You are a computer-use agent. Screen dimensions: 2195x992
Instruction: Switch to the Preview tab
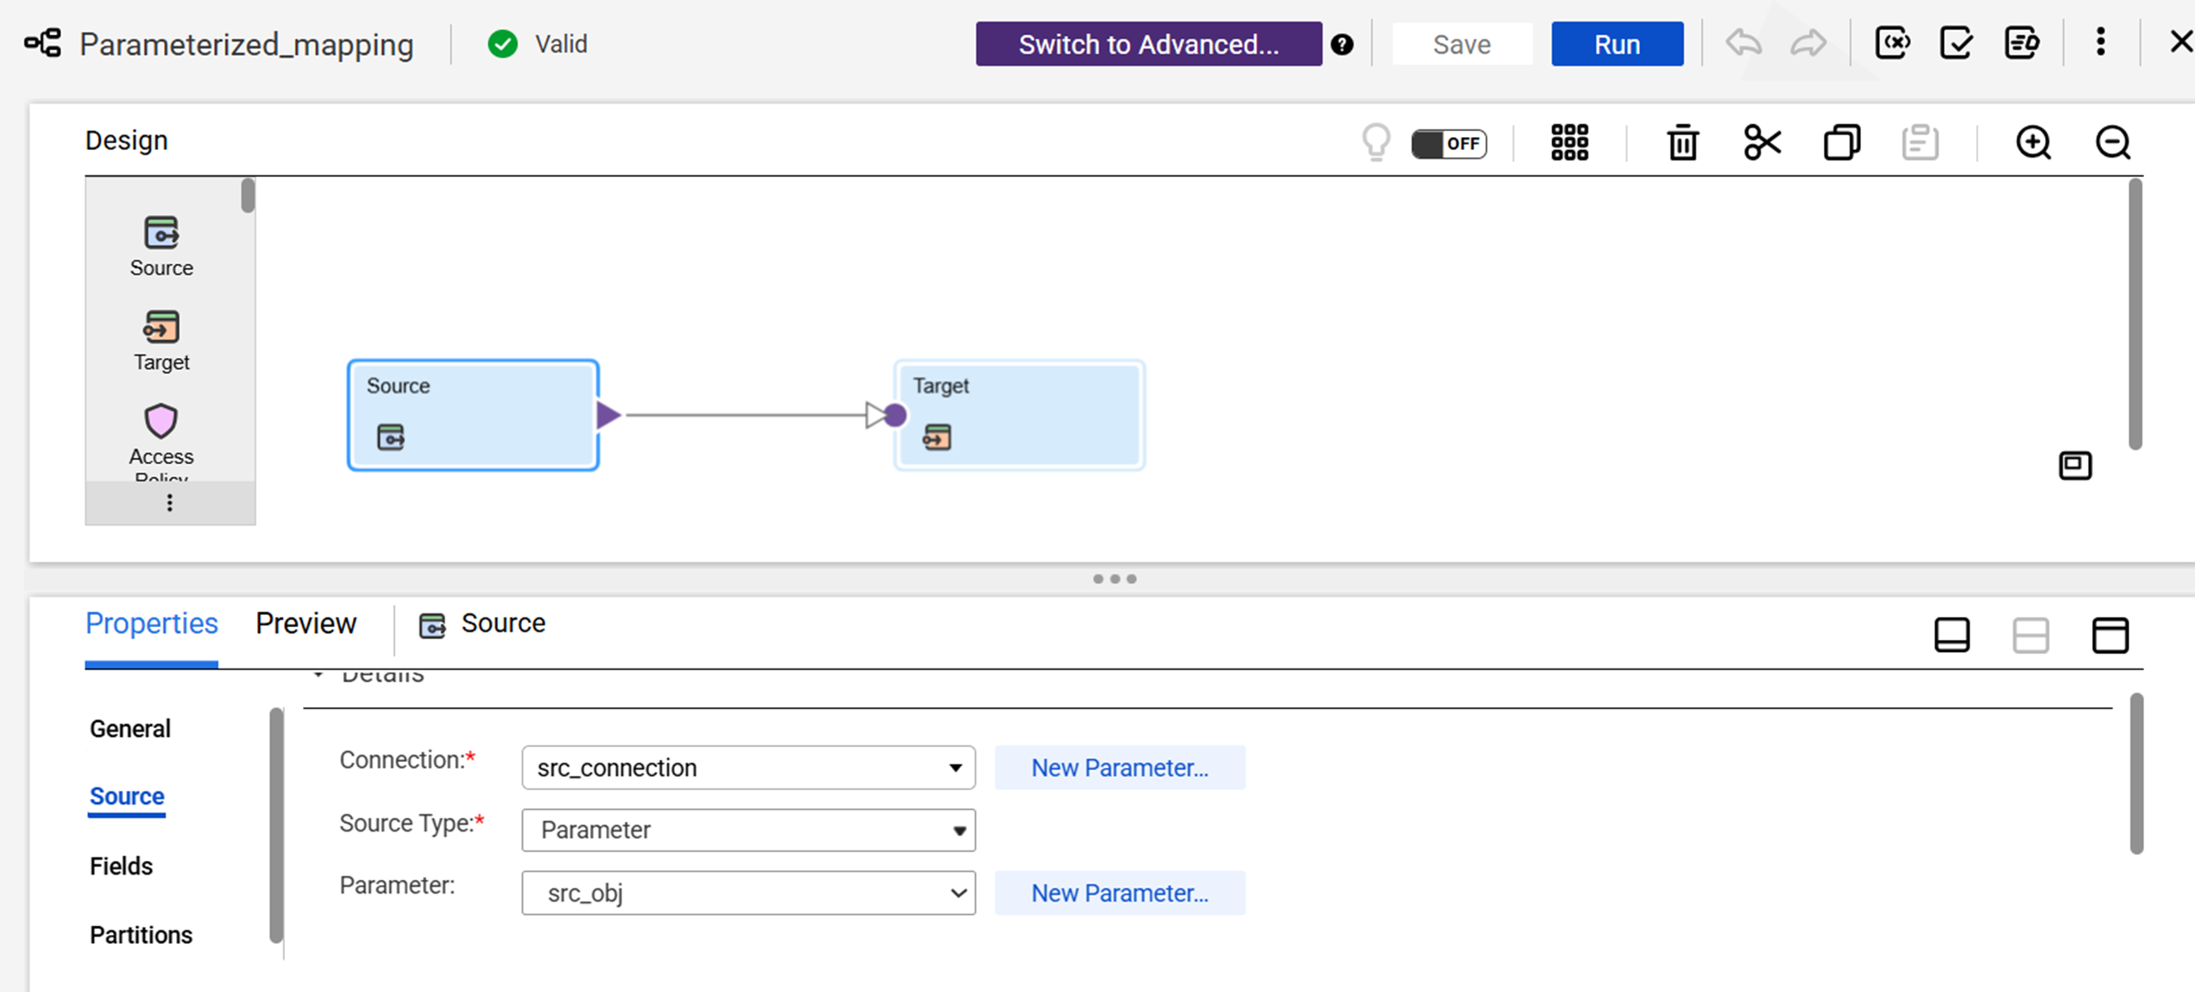coord(306,624)
